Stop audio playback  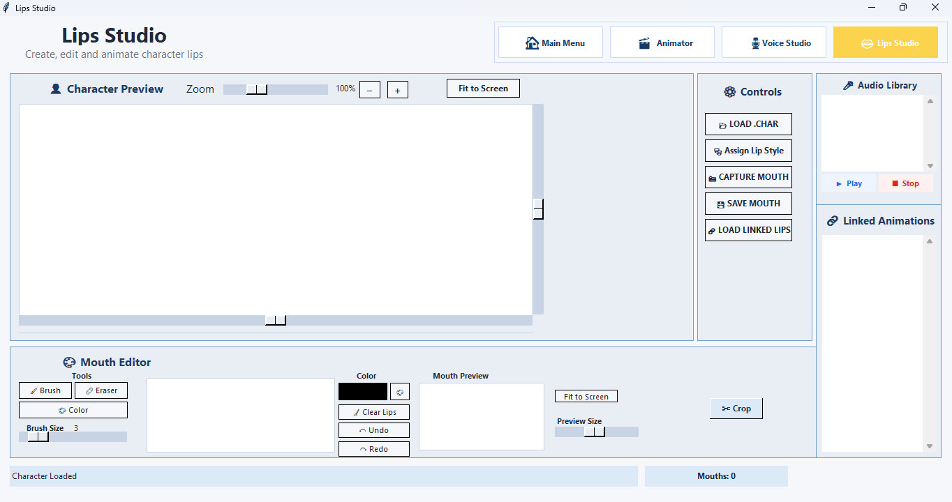[x=906, y=183]
